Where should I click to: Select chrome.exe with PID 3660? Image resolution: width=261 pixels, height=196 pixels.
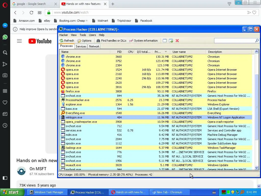(x=156, y=57)
